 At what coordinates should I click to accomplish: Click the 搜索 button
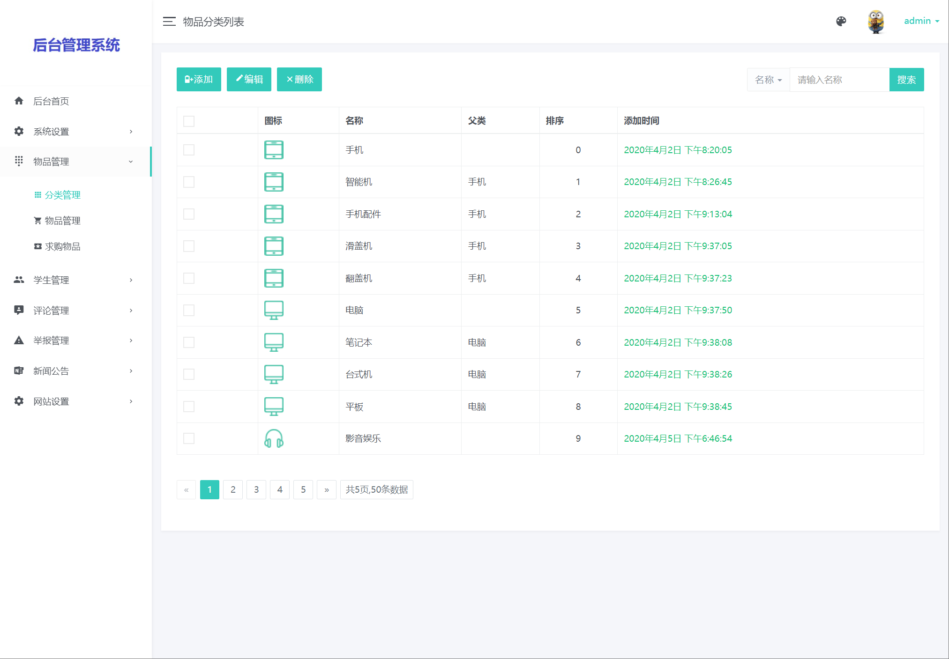tap(906, 80)
